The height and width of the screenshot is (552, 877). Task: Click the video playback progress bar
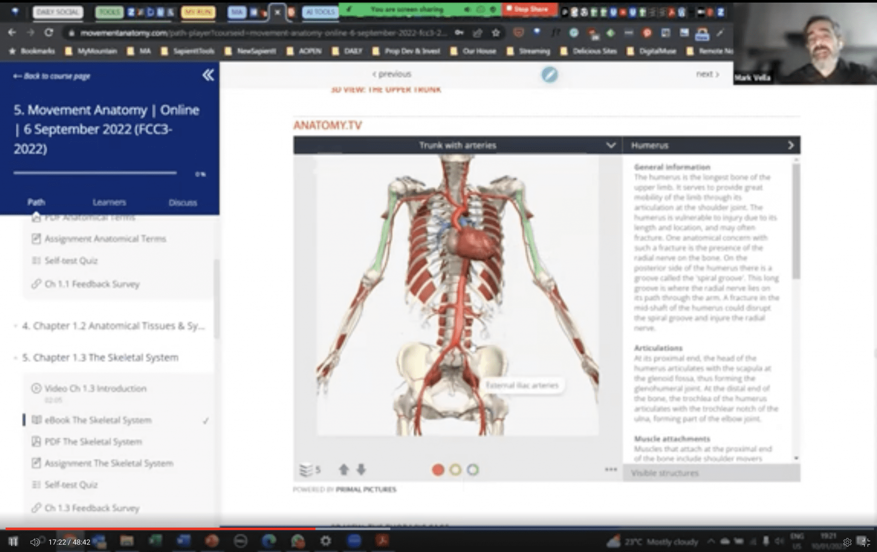pyautogui.click(x=428, y=529)
